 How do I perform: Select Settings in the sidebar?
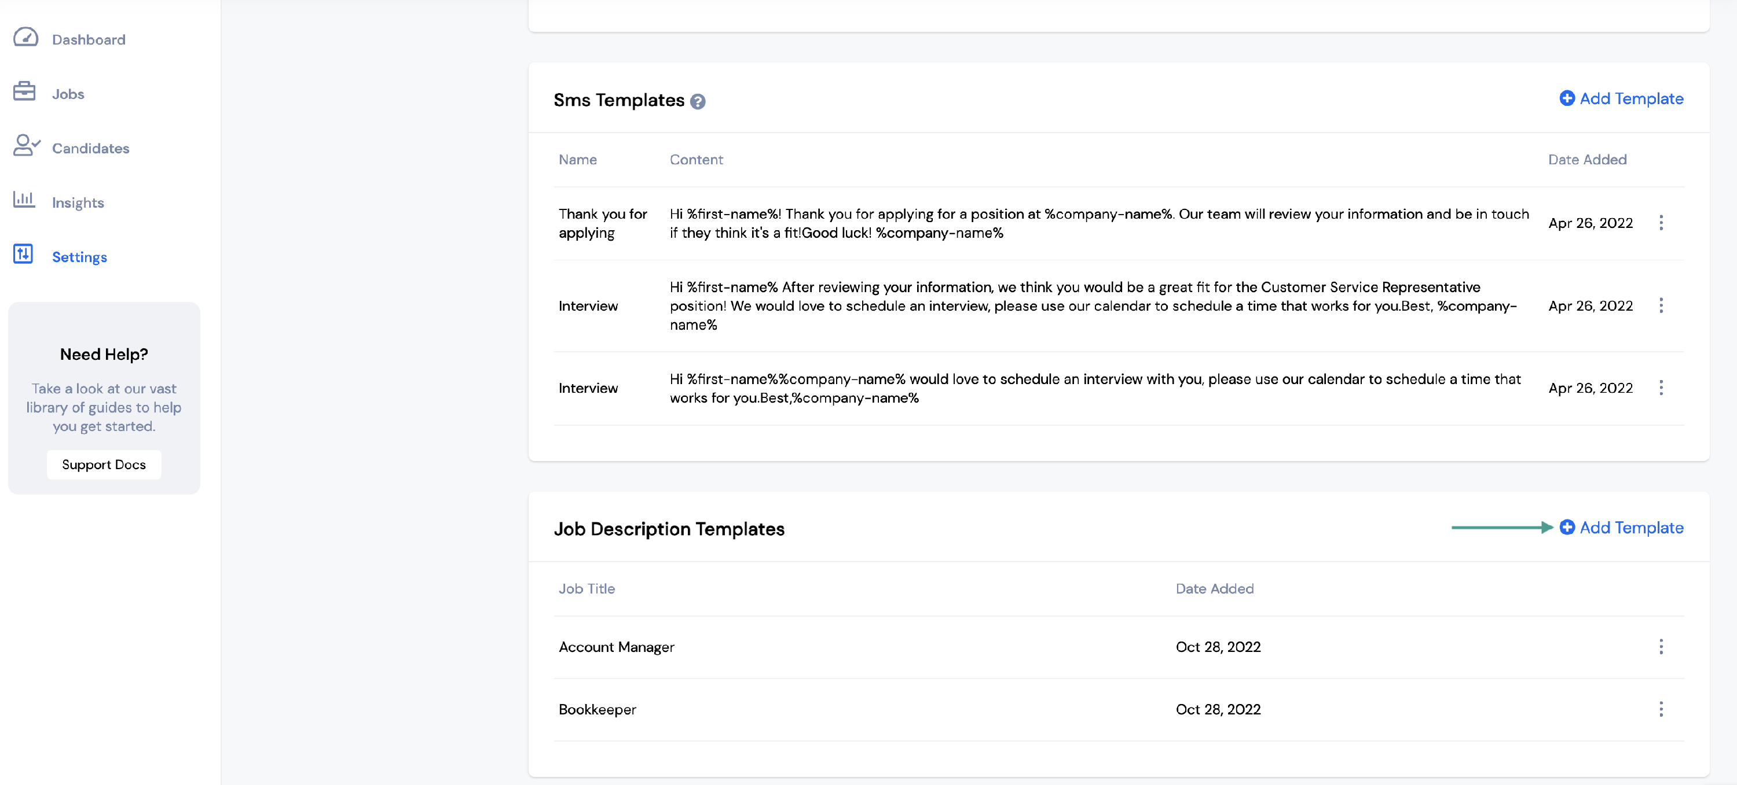point(79,257)
